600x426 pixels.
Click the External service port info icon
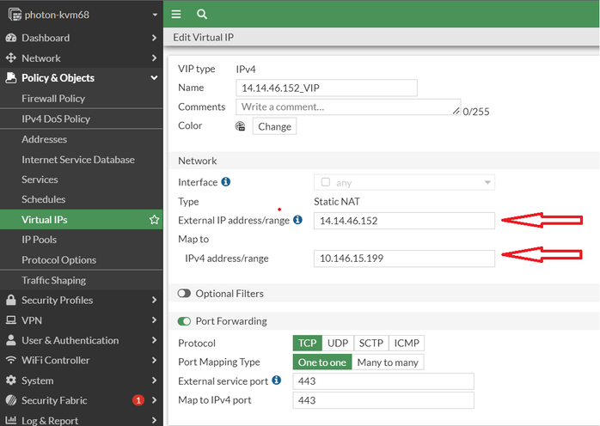click(x=276, y=380)
